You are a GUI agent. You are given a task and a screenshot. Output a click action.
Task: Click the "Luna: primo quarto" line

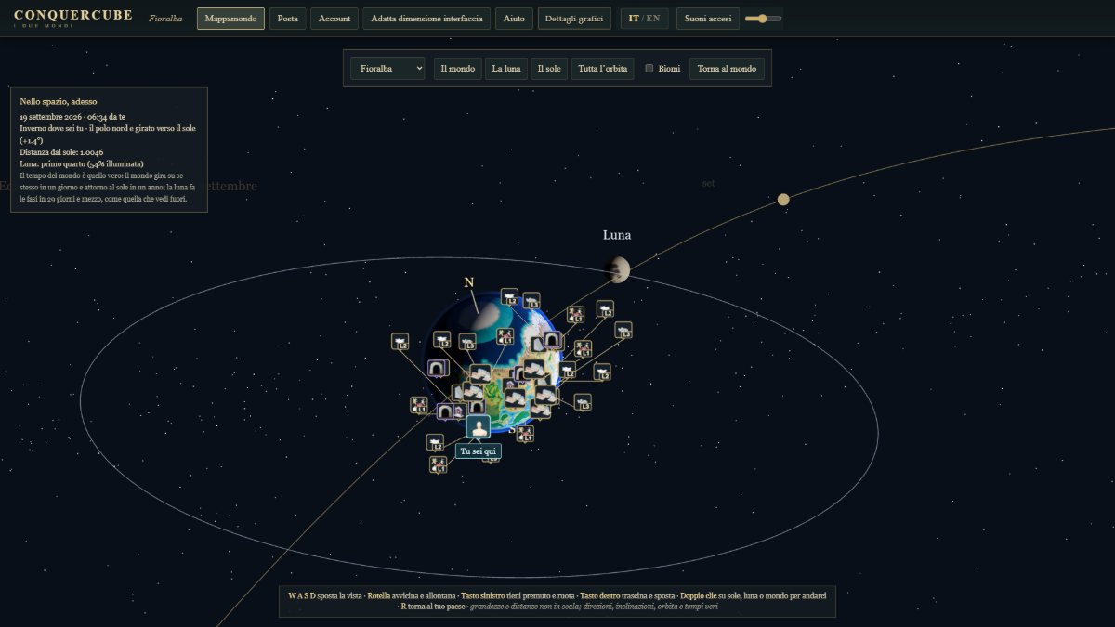(x=82, y=163)
